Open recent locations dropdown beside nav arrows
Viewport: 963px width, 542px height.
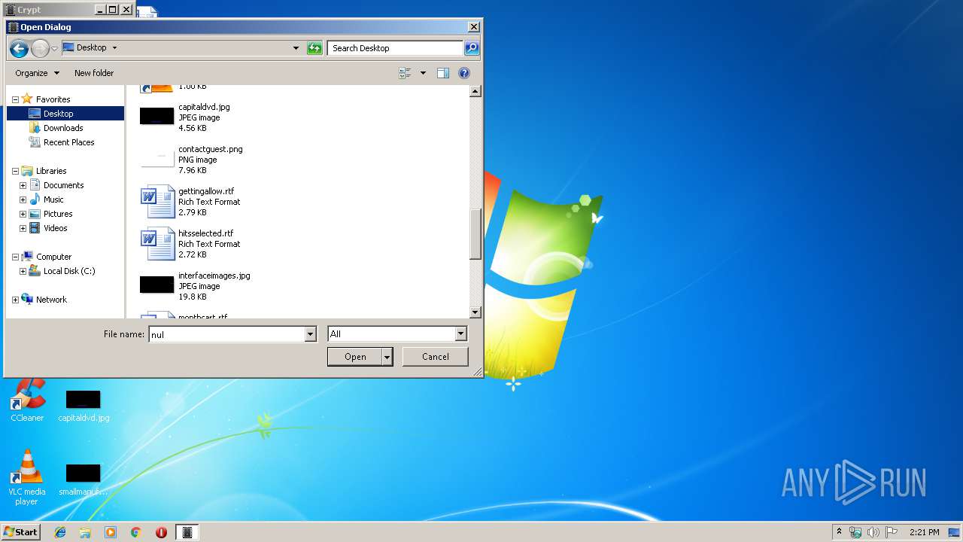click(x=55, y=49)
